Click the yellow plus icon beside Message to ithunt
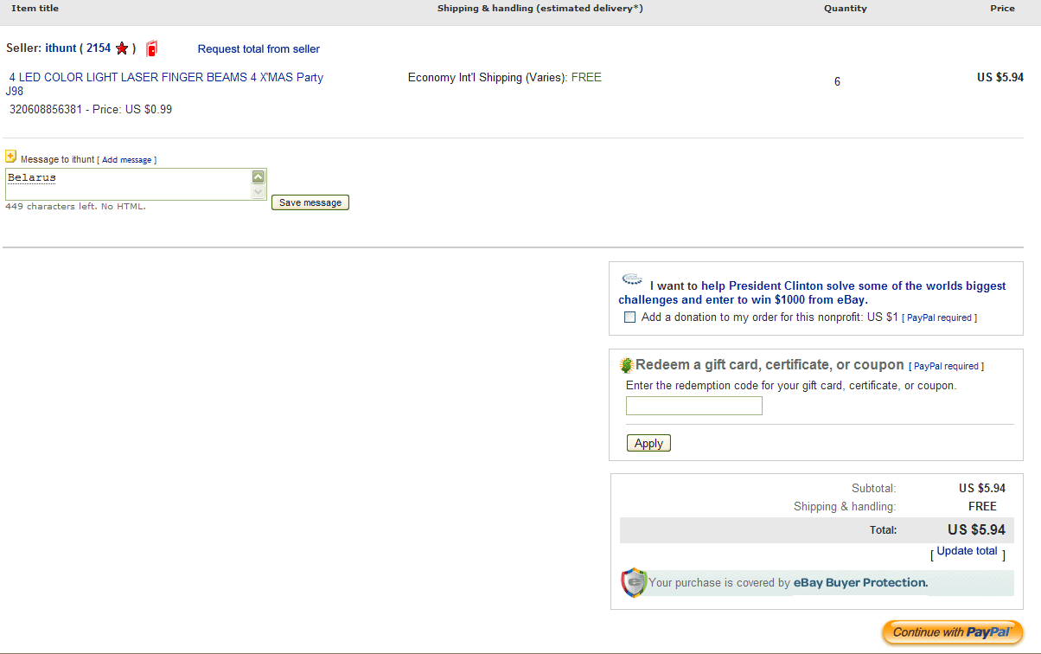This screenshot has height=654, width=1041. click(10, 157)
